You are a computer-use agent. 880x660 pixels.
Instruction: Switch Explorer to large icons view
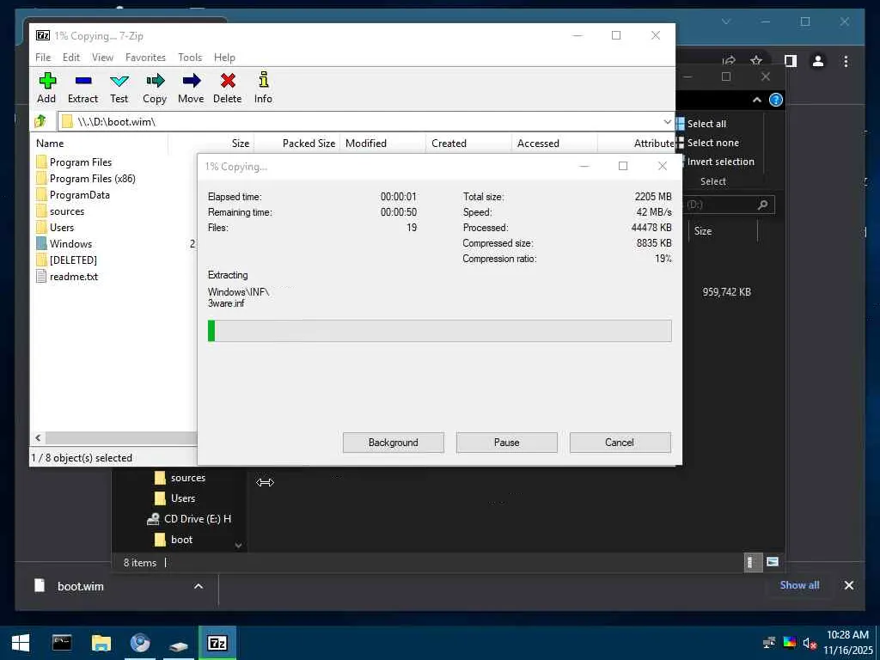[773, 562]
